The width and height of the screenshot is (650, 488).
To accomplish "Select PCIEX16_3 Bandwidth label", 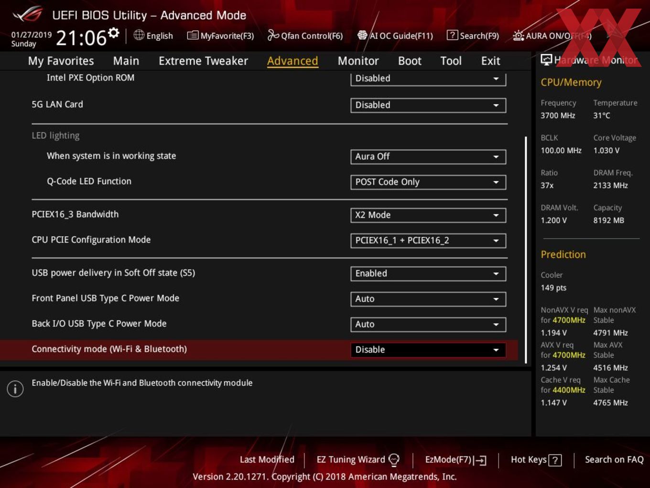I will pos(75,214).
